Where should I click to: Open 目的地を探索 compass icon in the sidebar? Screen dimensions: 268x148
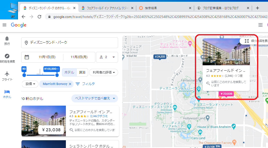pyautogui.click(x=7, y=56)
